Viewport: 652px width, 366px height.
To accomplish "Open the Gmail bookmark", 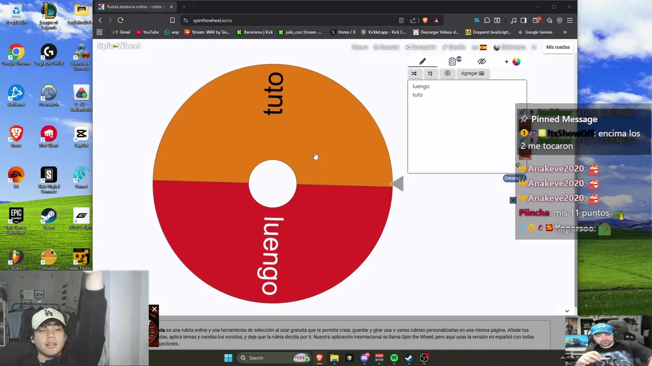I will click(x=121, y=32).
